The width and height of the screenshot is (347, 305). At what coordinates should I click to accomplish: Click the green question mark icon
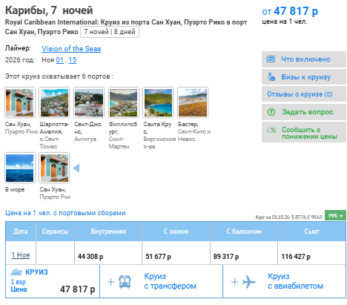pyautogui.click(x=271, y=112)
